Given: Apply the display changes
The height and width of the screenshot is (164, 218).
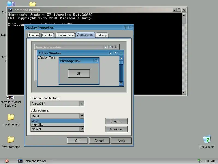Looking at the screenshot, I should point(121,140).
